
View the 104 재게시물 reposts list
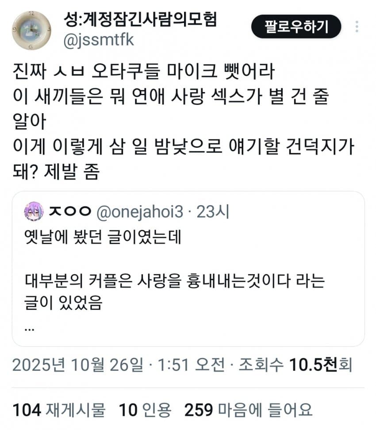point(59,410)
